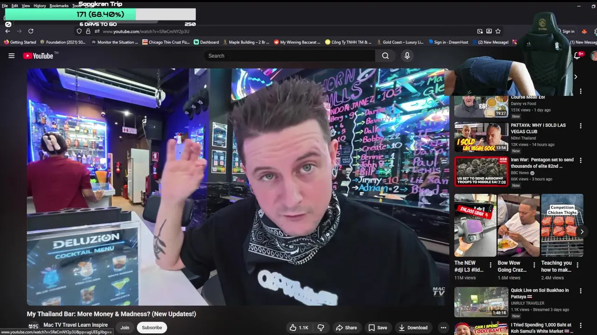The height and width of the screenshot is (335, 597).
Task: Open Maple Building bookmark
Action: [x=246, y=42]
